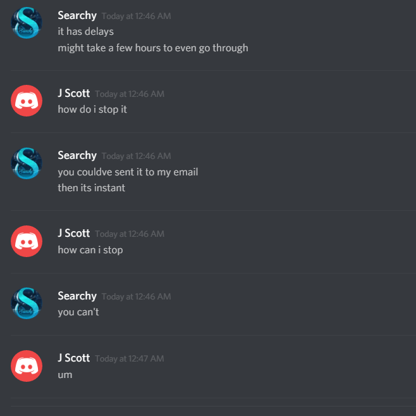
Task: Select J Scott's avatar beside 'how can i stop'
Action: [x=27, y=241]
